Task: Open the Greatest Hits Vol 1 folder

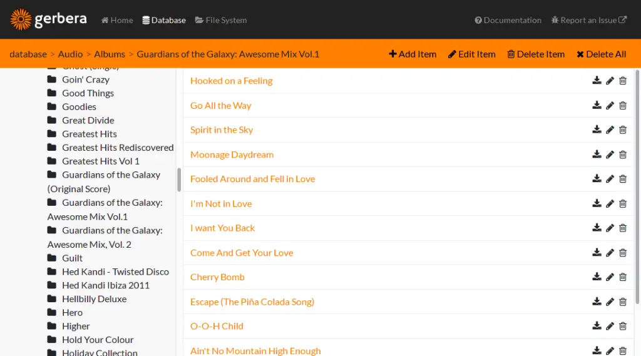Action: pyautogui.click(x=93, y=161)
